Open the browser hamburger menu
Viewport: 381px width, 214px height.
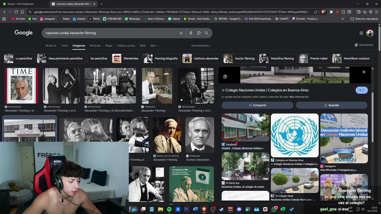tap(376, 12)
